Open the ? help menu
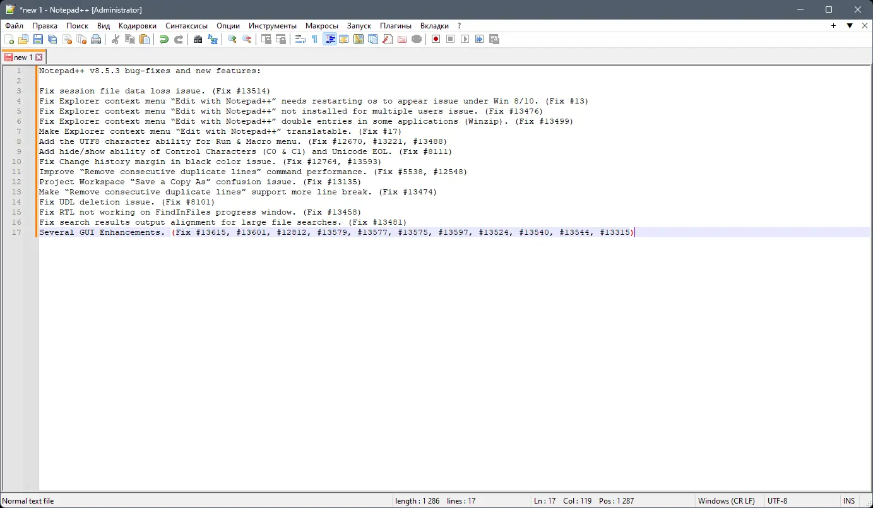The width and height of the screenshot is (873, 508). 460,26
